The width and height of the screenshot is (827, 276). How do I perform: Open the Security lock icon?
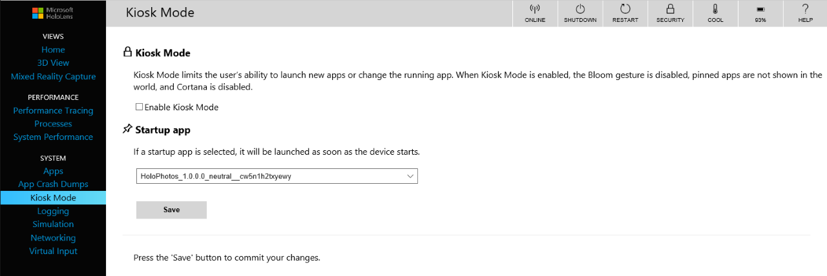(670, 10)
